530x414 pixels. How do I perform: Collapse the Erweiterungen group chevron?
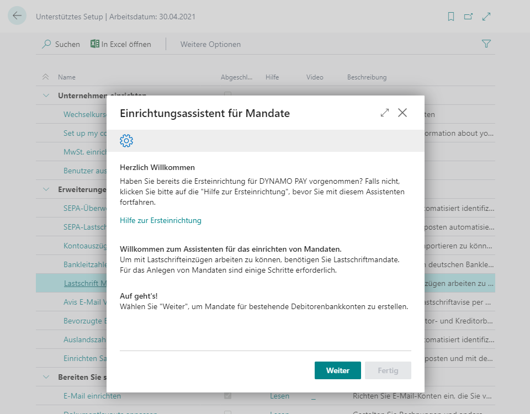coord(46,189)
